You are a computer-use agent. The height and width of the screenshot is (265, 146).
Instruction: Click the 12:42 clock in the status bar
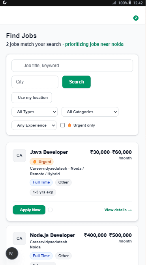point(138,3)
